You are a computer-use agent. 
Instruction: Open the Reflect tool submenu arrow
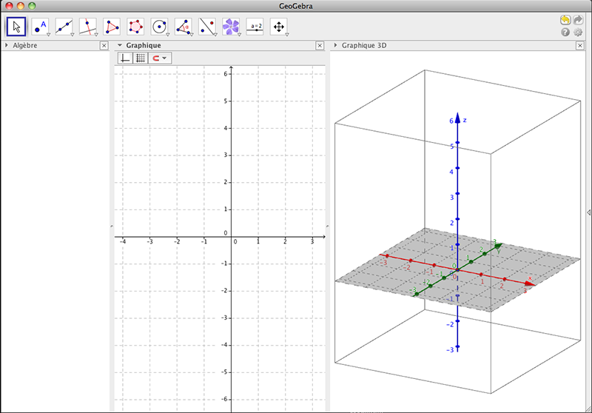[215, 34]
